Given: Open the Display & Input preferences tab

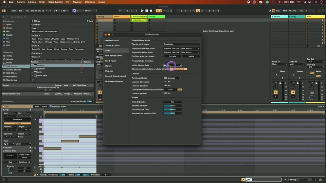Looking at the screenshot, I should coord(112,40).
